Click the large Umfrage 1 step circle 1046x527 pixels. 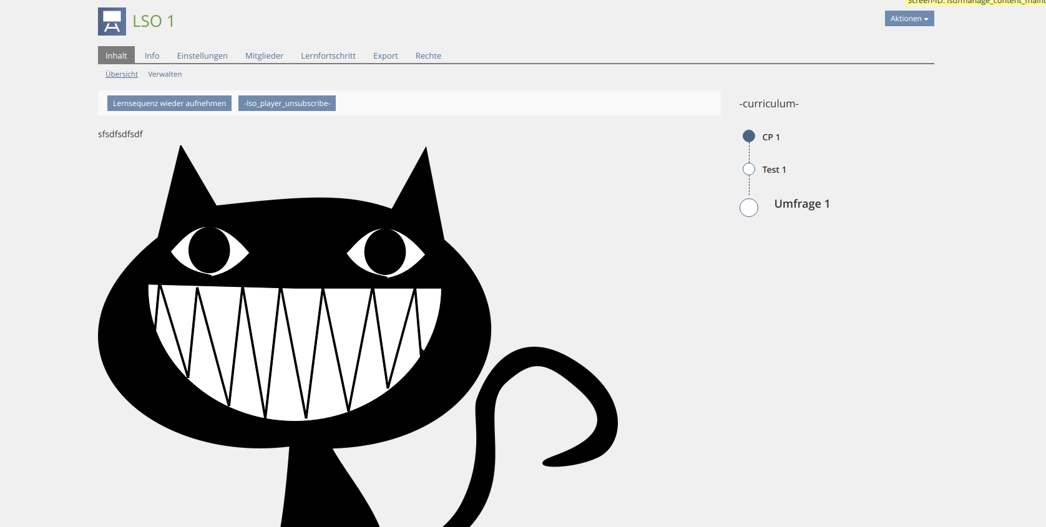point(749,208)
